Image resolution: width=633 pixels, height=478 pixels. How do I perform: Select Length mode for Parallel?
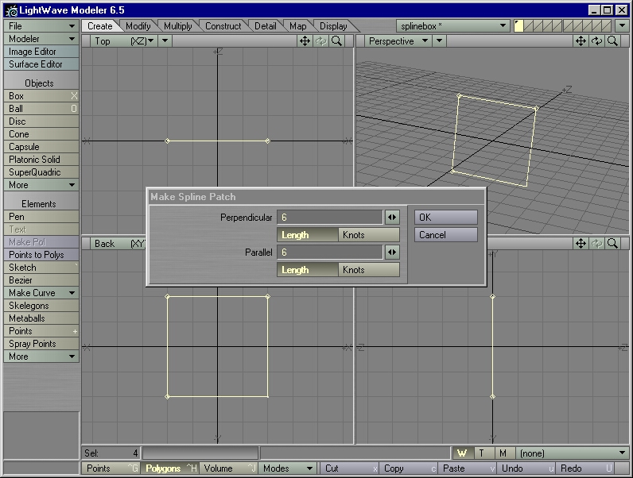pyautogui.click(x=307, y=270)
